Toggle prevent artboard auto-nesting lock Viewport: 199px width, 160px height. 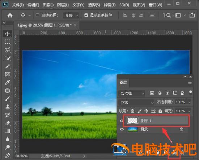tap(153, 111)
